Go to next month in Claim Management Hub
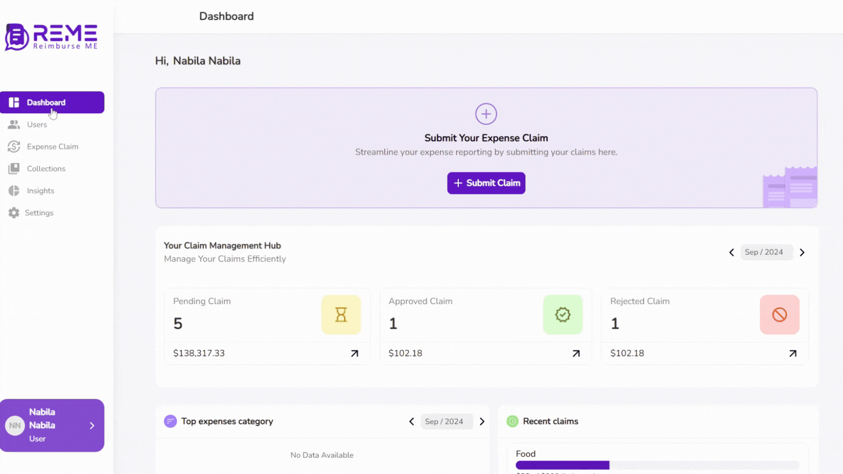Image resolution: width=843 pixels, height=474 pixels. click(802, 252)
